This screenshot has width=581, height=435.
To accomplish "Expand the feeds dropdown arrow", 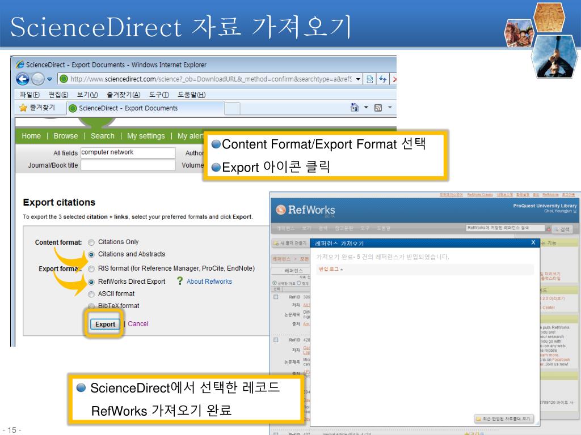I will click(x=390, y=107).
